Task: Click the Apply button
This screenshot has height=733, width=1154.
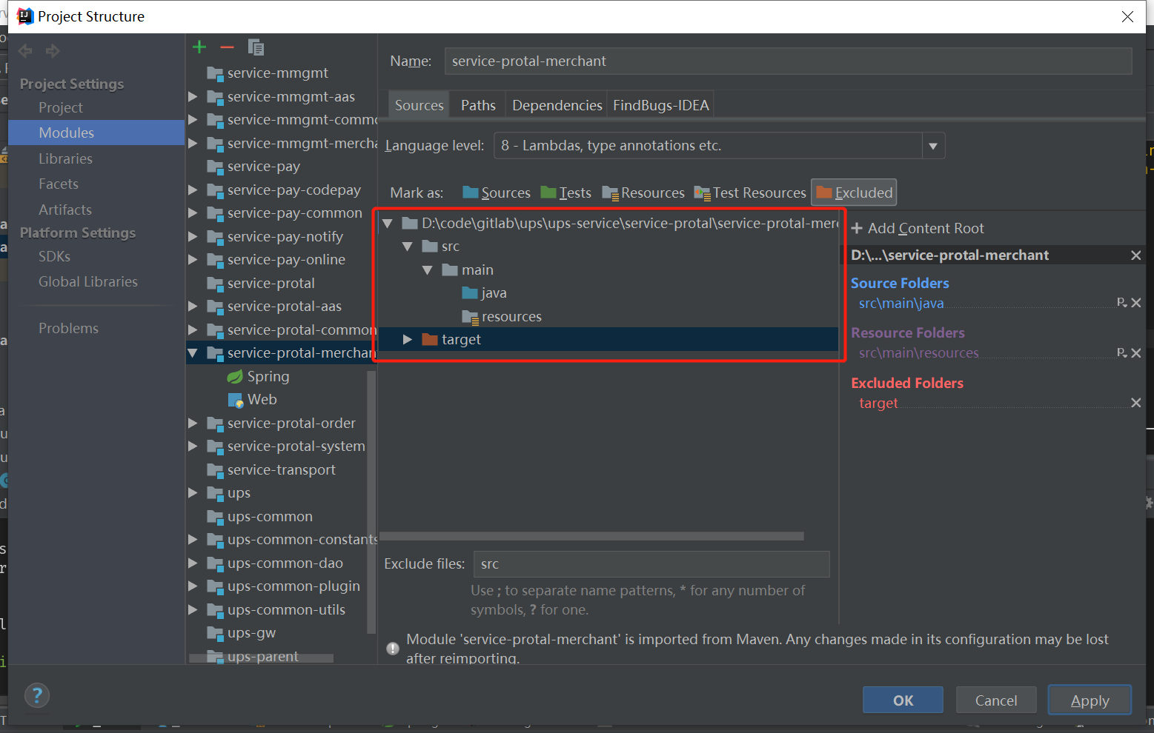Action: click(x=1090, y=700)
